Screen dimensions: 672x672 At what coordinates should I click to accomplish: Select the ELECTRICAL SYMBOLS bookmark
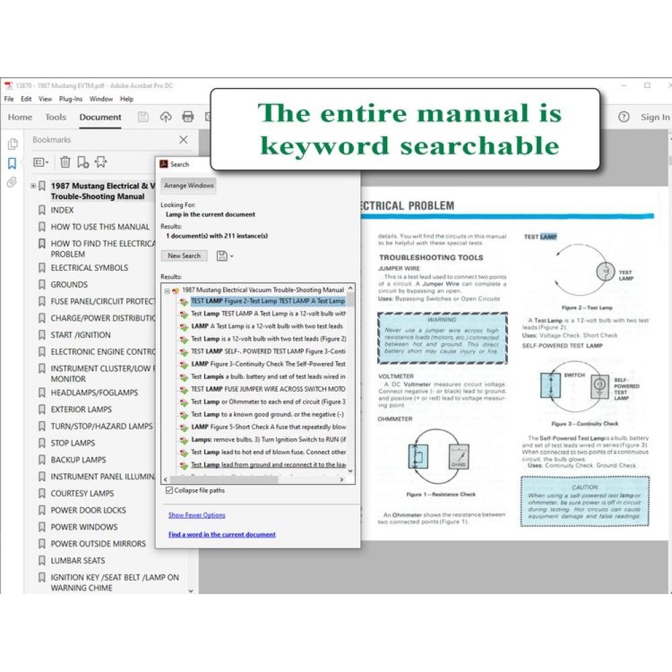point(89,268)
